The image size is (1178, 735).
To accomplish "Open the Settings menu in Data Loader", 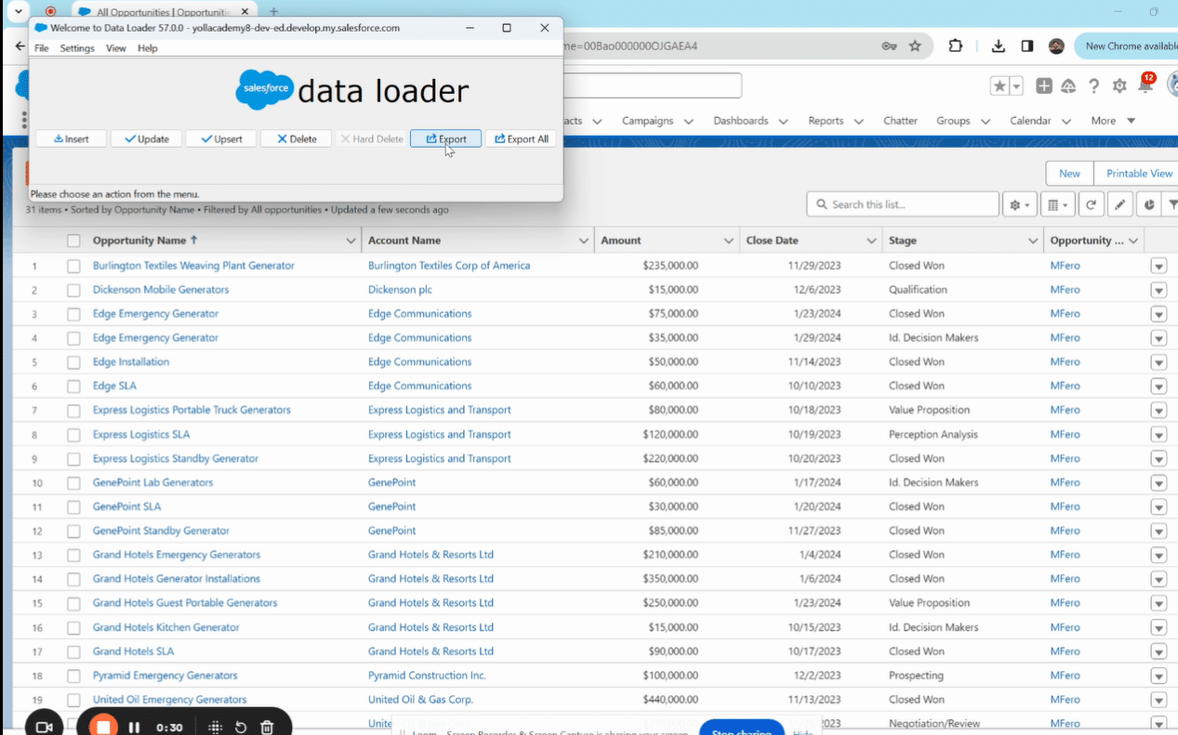I will [77, 48].
